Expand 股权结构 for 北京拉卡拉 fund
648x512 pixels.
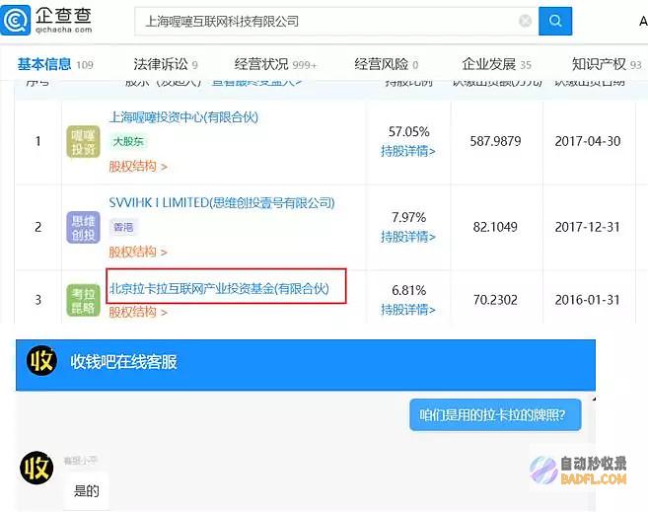tap(138, 312)
